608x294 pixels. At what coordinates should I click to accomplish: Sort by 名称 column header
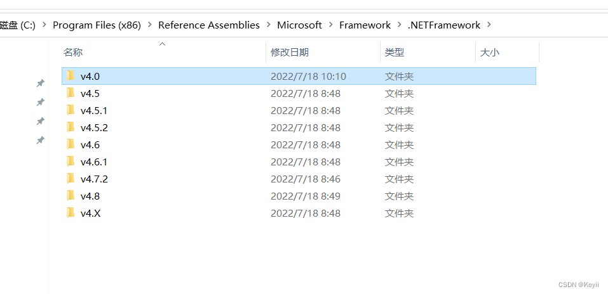73,53
